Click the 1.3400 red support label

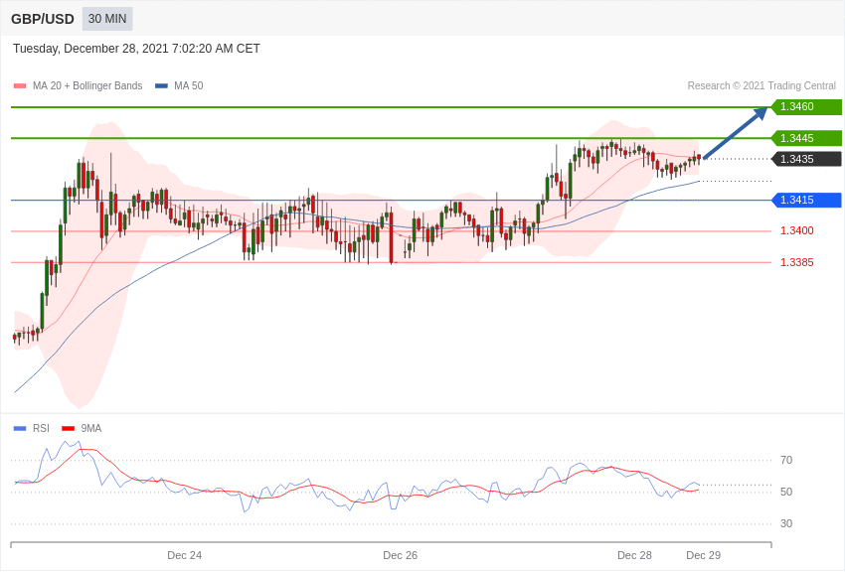point(797,230)
